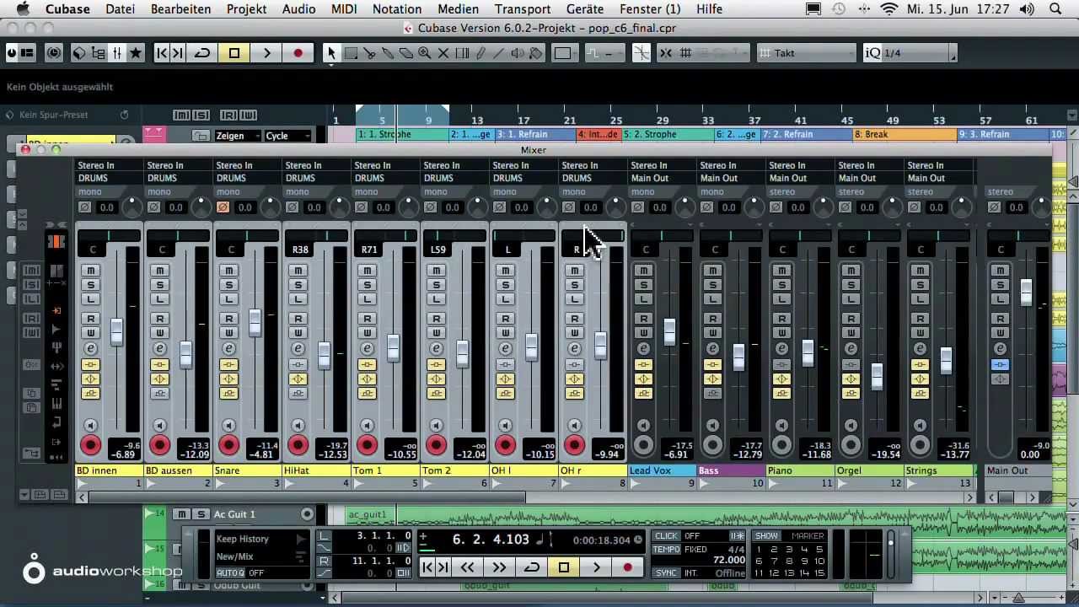Open Stereo In input routing of BD innen

coord(109,165)
